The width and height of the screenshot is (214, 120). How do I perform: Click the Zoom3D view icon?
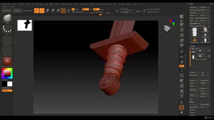click(x=182, y=86)
